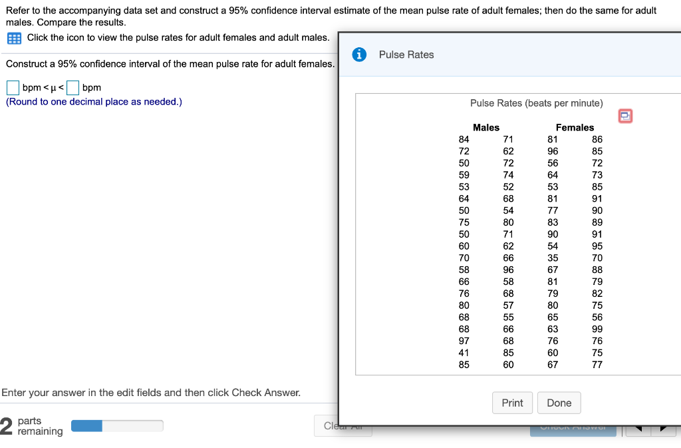This screenshot has height=448, width=681.
Task: Click the second bpm answer box
Action: pos(72,87)
